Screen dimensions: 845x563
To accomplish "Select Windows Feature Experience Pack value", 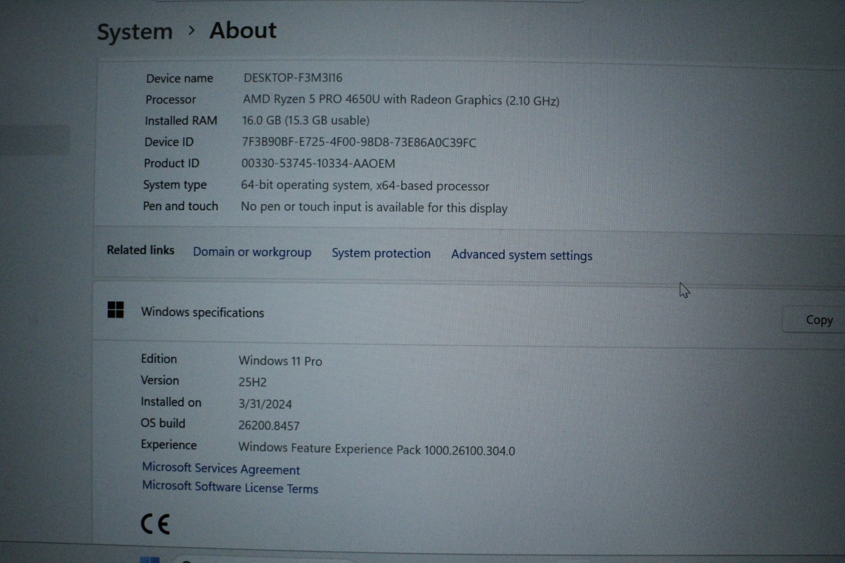I will (377, 449).
